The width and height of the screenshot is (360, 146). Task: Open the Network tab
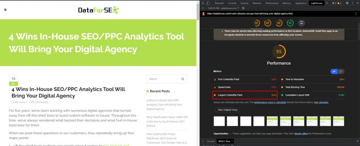click(x=257, y=3)
